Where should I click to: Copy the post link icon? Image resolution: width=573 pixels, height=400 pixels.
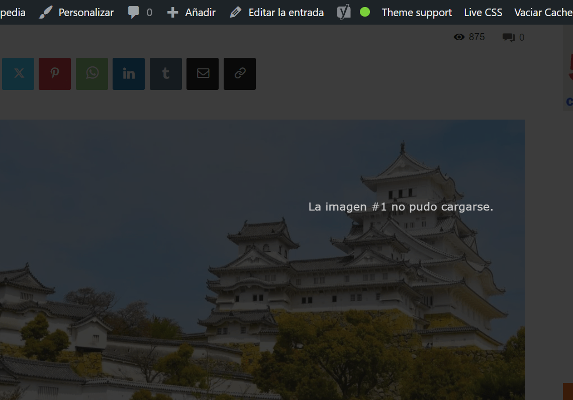pos(240,74)
